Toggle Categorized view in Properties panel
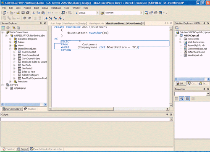The width and height of the screenshot is (210, 153). pos(177,99)
